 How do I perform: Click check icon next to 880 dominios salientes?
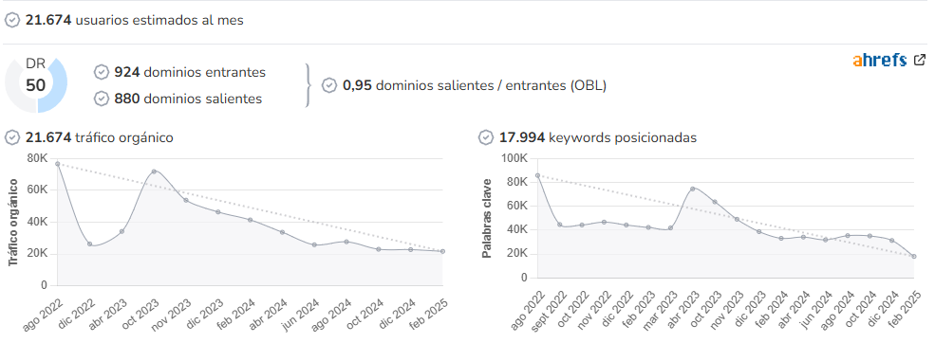(x=102, y=99)
